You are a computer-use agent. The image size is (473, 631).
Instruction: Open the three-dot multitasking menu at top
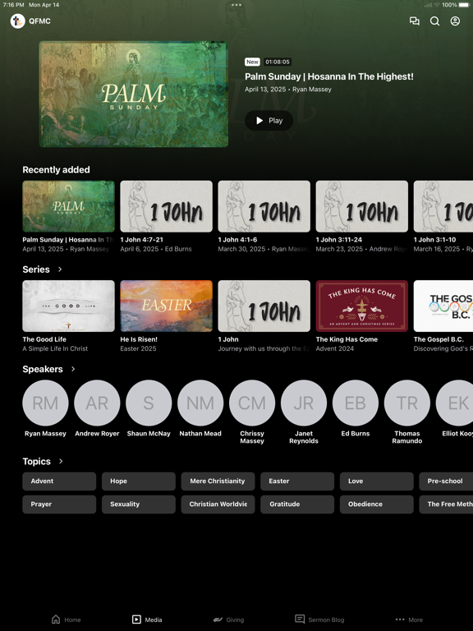pos(236,5)
